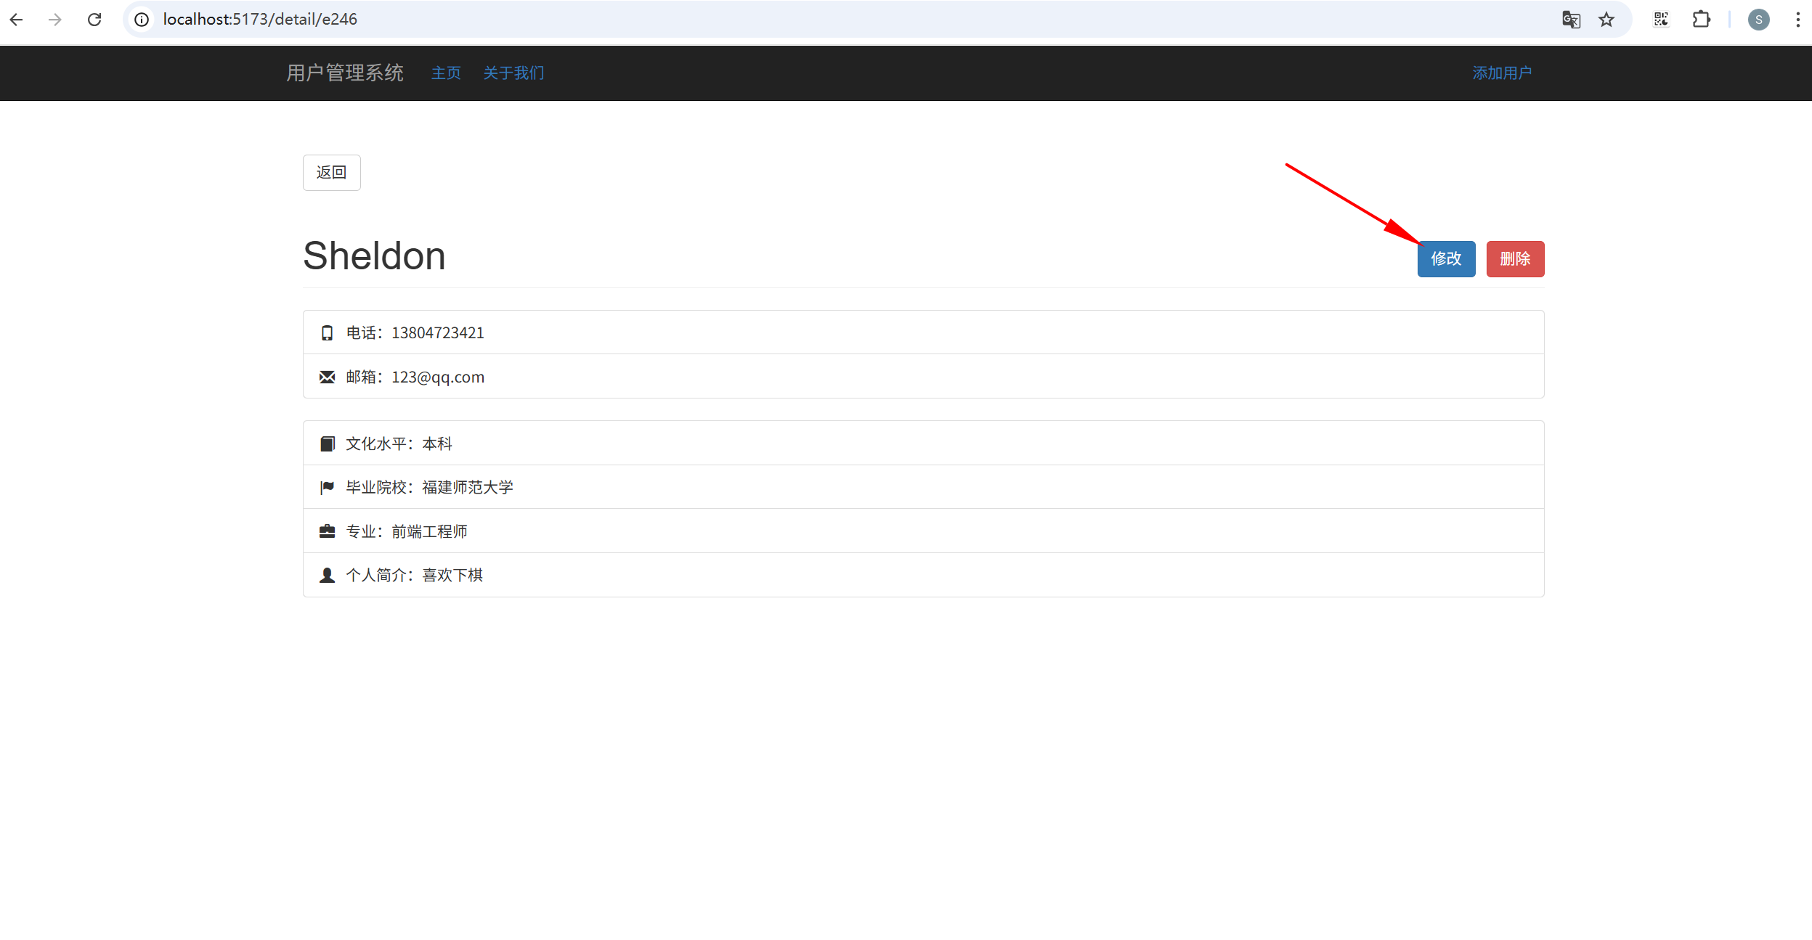The height and width of the screenshot is (940, 1812).
Task: Open the translate page icon
Action: tap(1571, 20)
